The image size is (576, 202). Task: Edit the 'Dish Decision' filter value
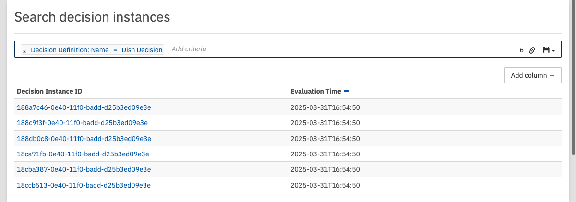click(x=142, y=50)
